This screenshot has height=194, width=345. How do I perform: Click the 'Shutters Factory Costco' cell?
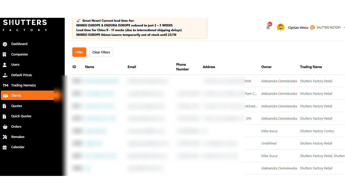tap(317, 131)
